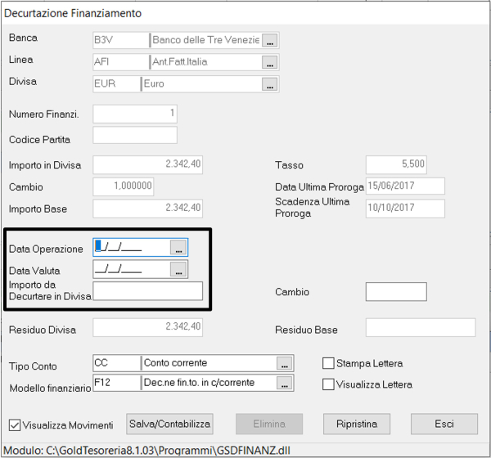491x458 pixels.
Task: Click the empty Cambio field on the right
Action: tap(396, 292)
